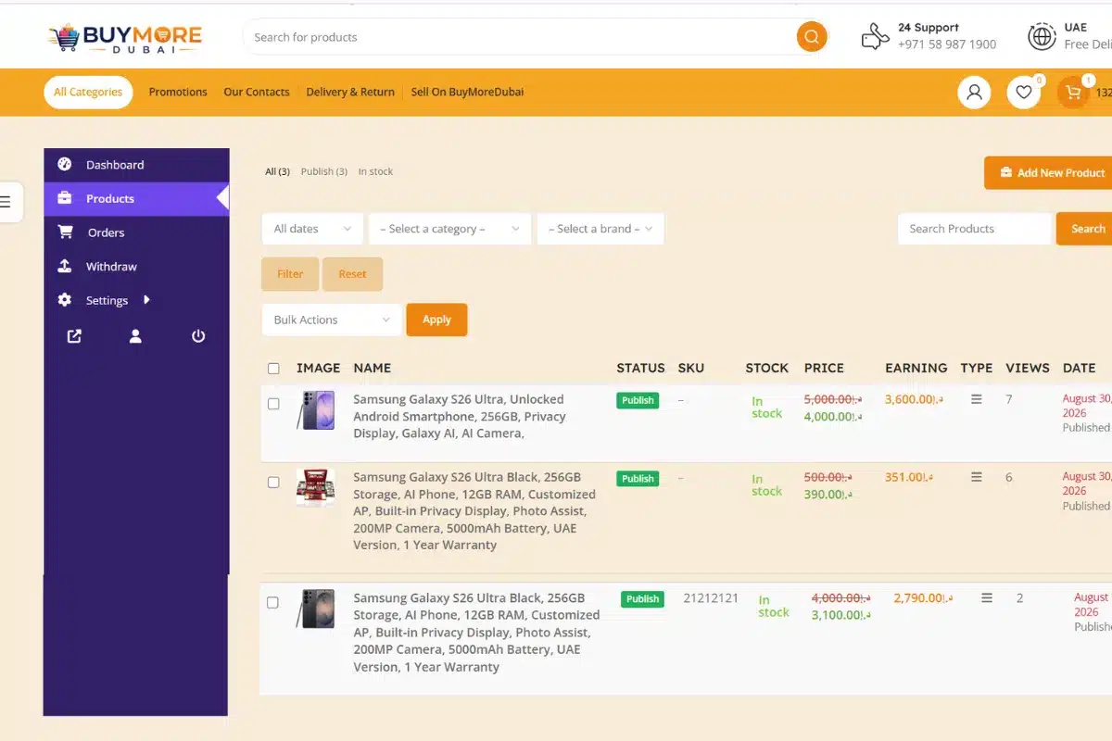The height and width of the screenshot is (741, 1112).
Task: Check the box for the 390.00 priced product
Action: [273, 483]
